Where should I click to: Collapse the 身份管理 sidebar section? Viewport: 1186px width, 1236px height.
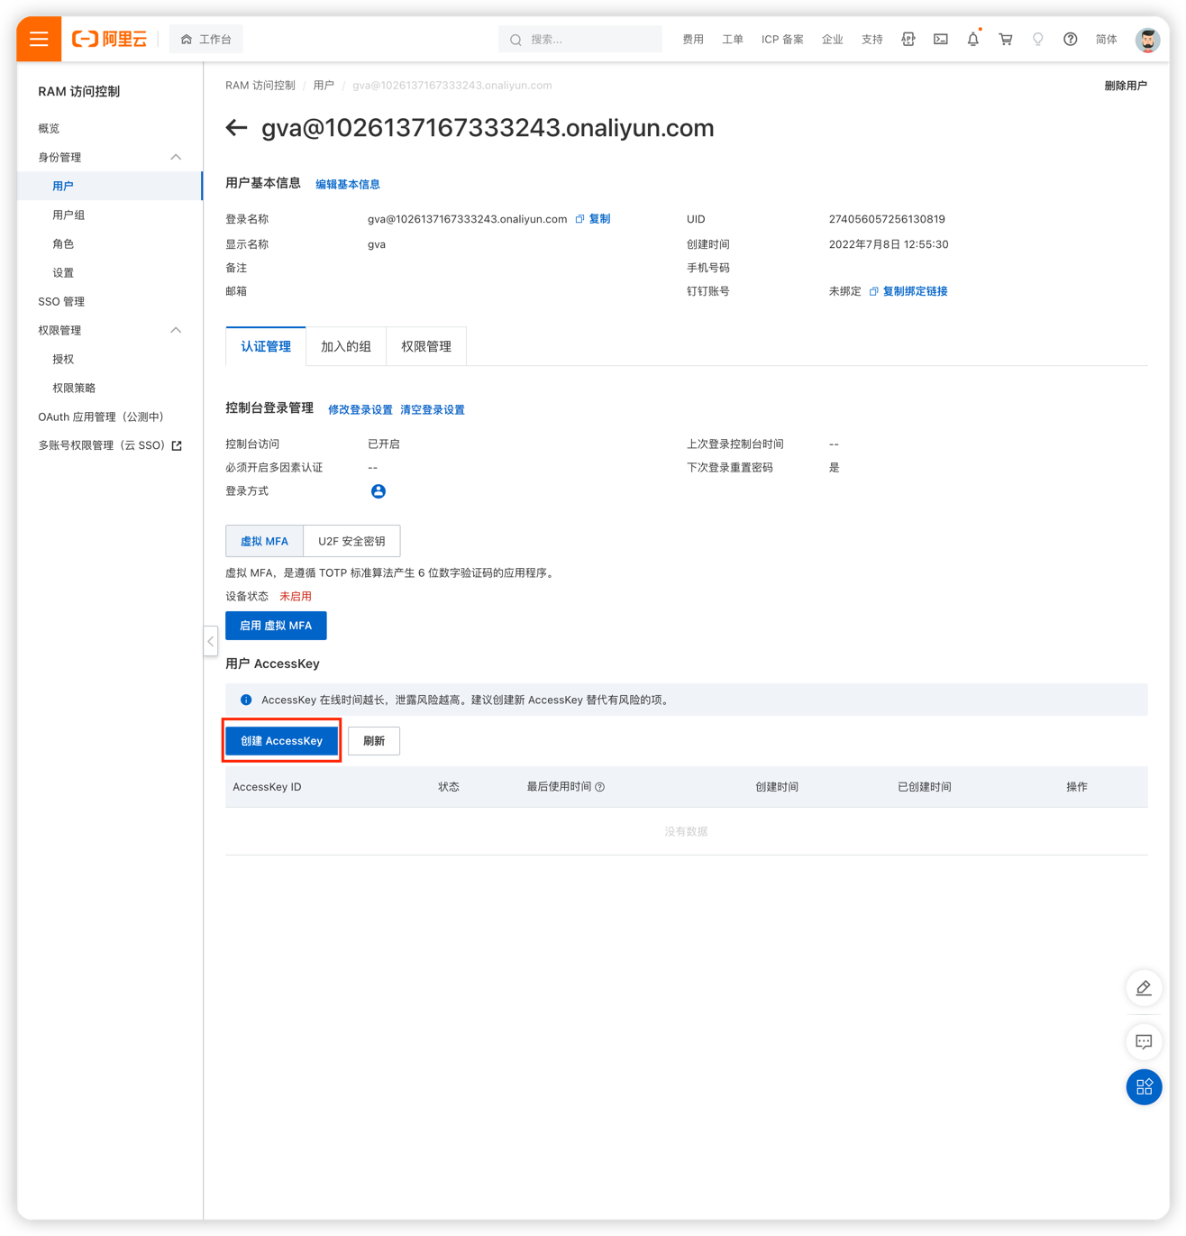coord(176,157)
